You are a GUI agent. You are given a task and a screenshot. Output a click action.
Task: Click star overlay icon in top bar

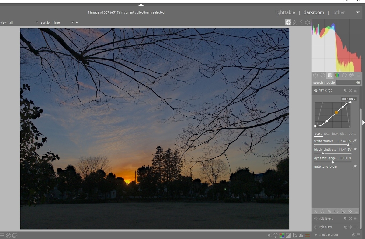tap(295, 22)
